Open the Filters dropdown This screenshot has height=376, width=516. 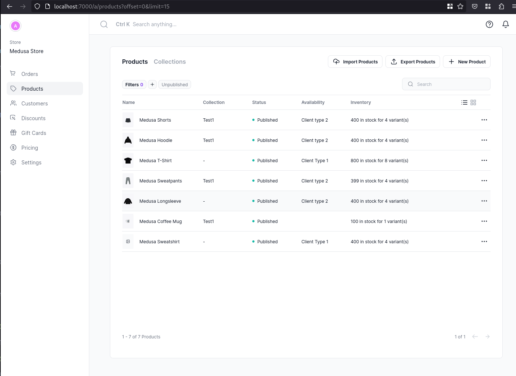(x=134, y=84)
